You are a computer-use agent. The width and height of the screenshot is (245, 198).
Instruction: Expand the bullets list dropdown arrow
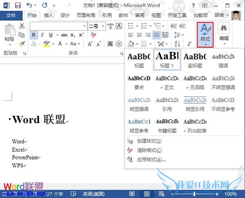tap(137, 26)
